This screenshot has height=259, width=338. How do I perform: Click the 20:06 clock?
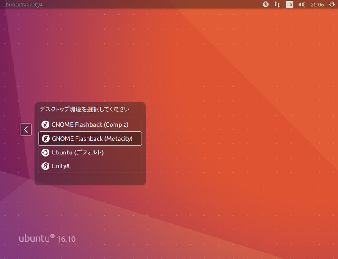click(x=317, y=5)
